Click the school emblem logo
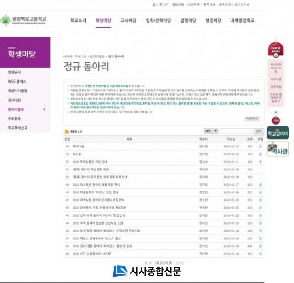Image resolution: width=294 pixels, height=283 pixels. [6, 20]
